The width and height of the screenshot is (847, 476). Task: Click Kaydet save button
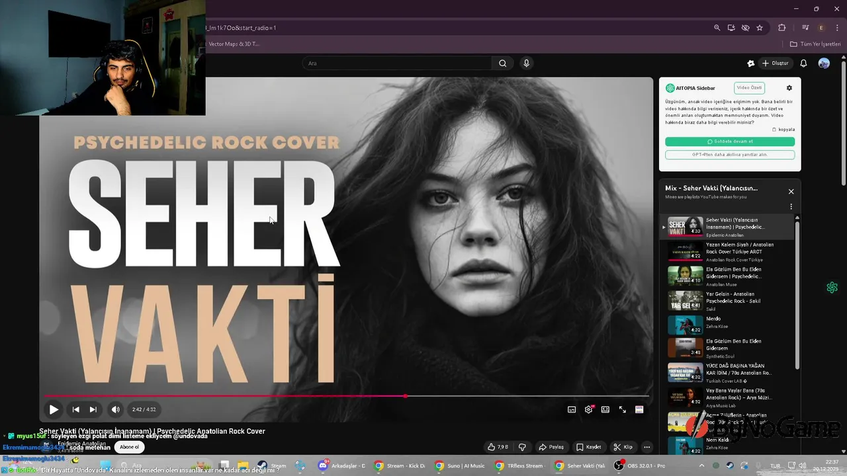pos(588,447)
